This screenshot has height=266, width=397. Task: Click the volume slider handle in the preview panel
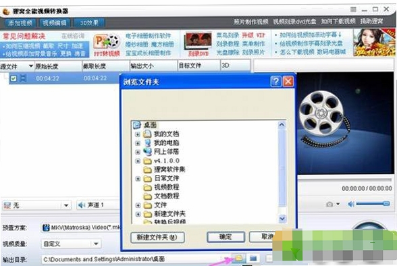pos(386,204)
